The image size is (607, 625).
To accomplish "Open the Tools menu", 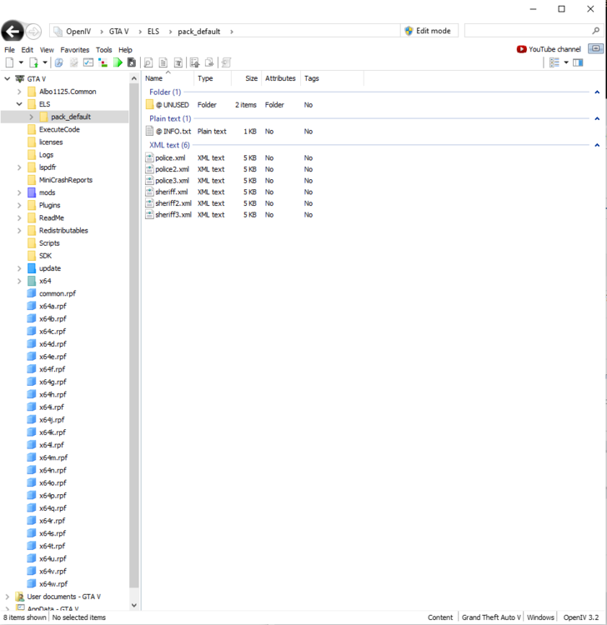I will pos(103,50).
